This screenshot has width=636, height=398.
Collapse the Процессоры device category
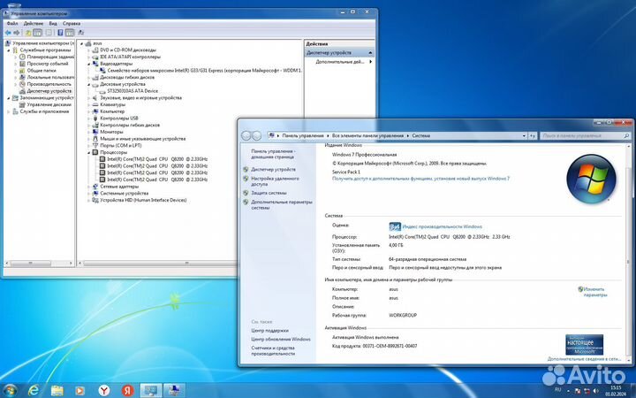click(89, 152)
